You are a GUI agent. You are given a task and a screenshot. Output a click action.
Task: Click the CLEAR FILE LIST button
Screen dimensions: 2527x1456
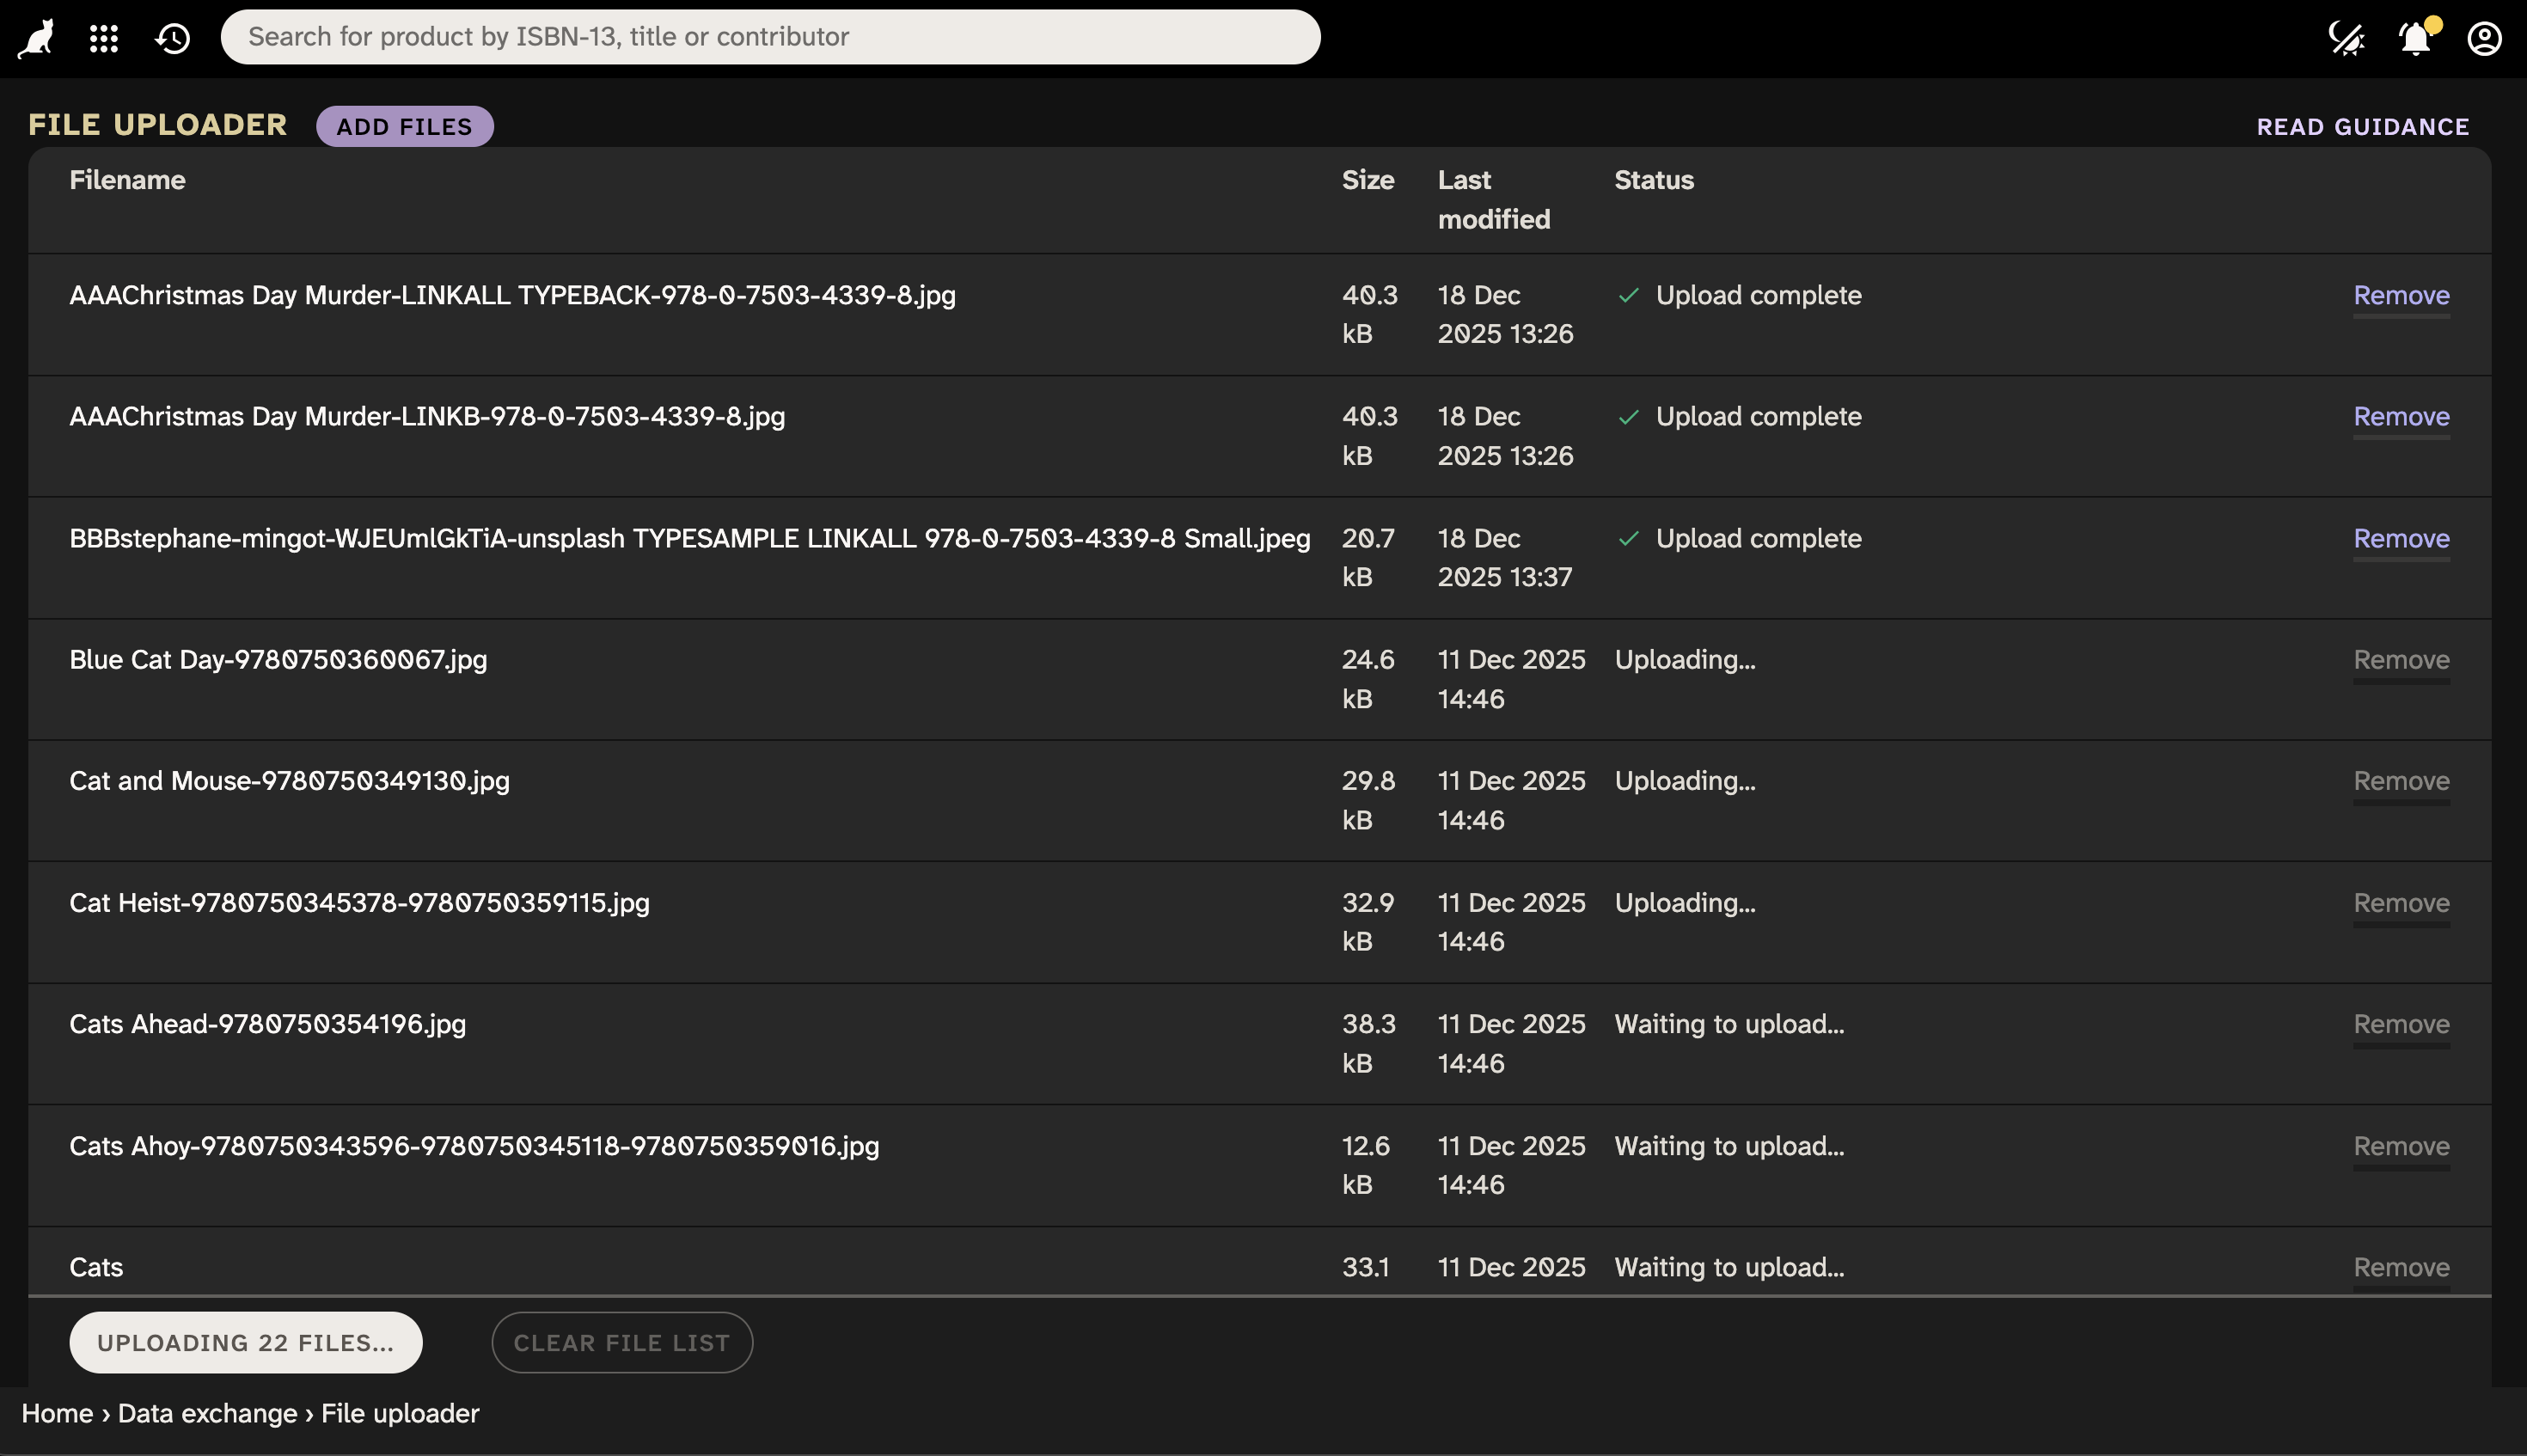tap(621, 1342)
